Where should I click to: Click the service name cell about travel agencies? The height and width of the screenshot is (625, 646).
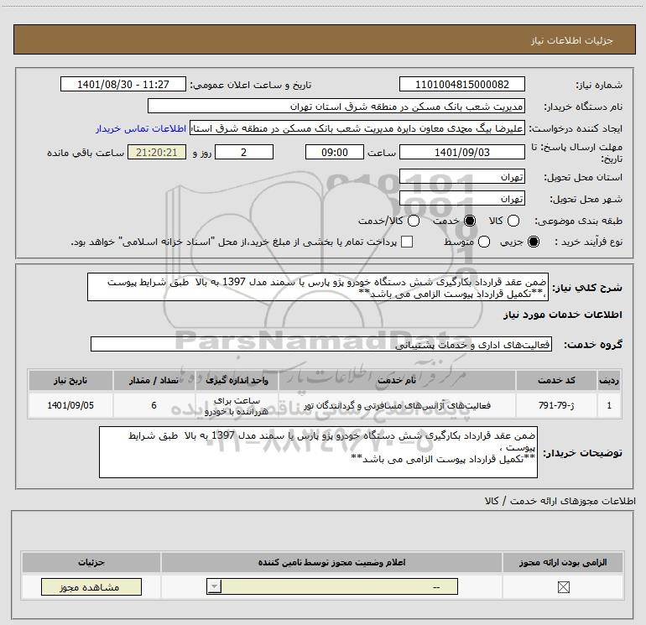[x=397, y=405]
